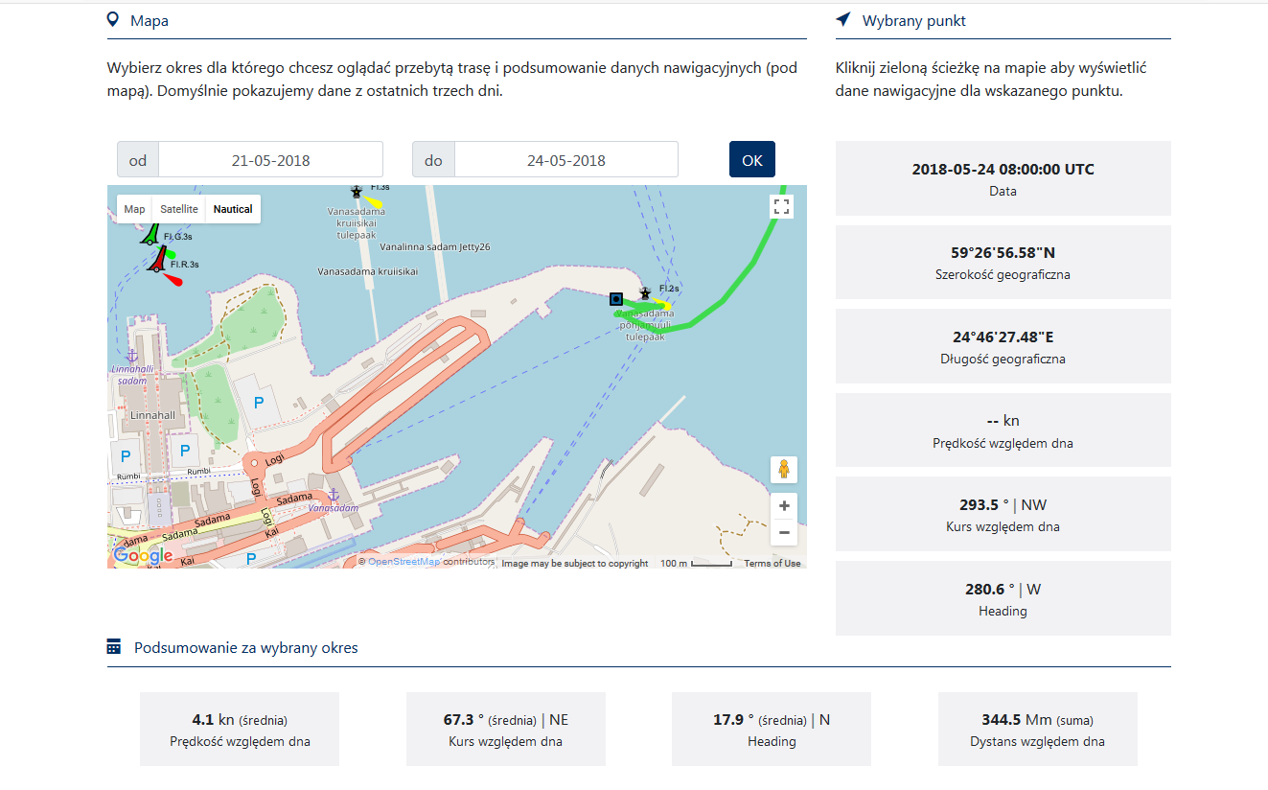The image size is (1268, 790).
Task: Click the Vanasadam anchor symbol
Action: [334, 496]
